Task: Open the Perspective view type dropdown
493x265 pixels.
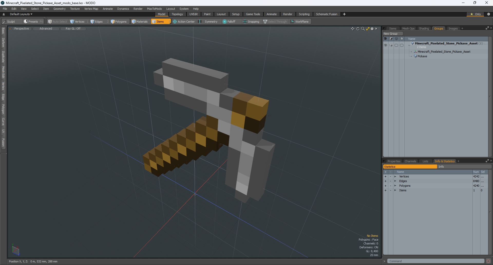Action: [x=22, y=29]
